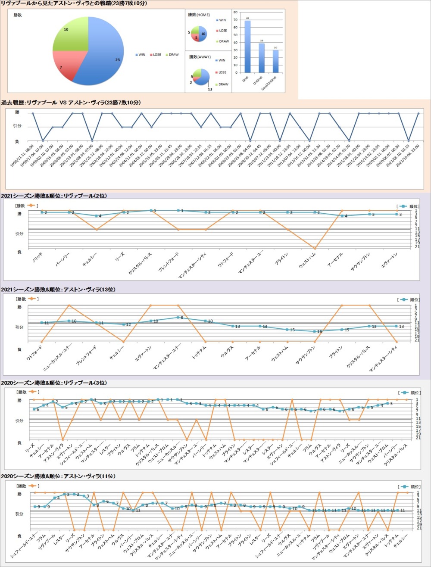Click the rank 4 marker for チェルシー in the 2021 Liverpool chart

click(x=97, y=216)
